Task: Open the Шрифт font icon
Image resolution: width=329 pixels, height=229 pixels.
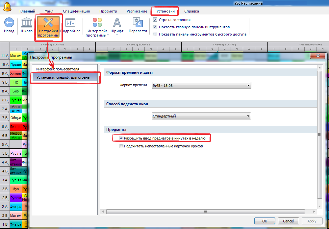Action: 117,23
